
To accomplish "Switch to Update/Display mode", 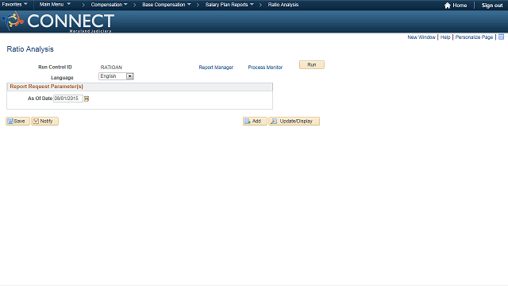I will 294,122.
